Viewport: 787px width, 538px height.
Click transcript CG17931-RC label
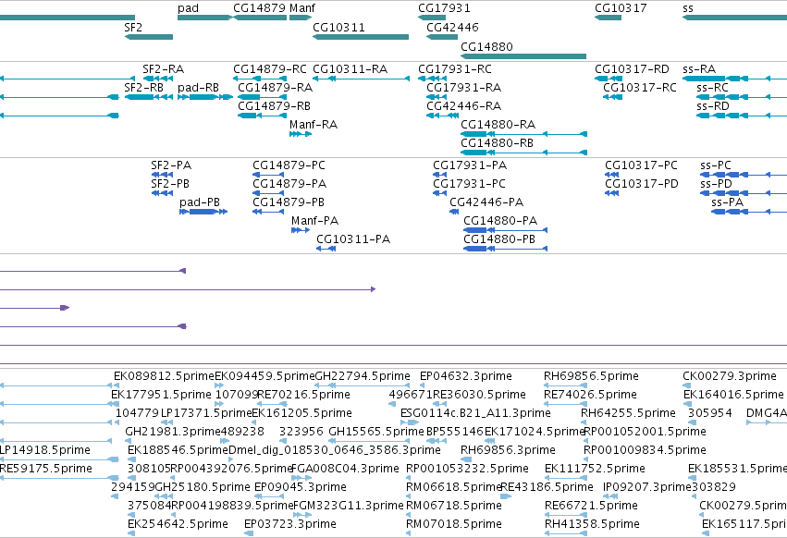[455, 68]
